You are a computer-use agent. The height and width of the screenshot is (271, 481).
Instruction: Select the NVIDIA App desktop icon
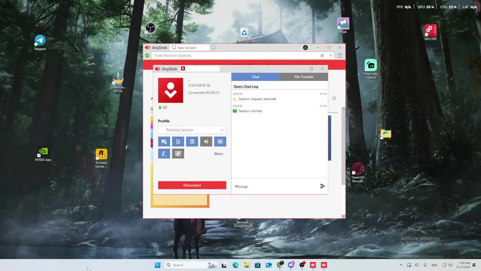coord(43,154)
